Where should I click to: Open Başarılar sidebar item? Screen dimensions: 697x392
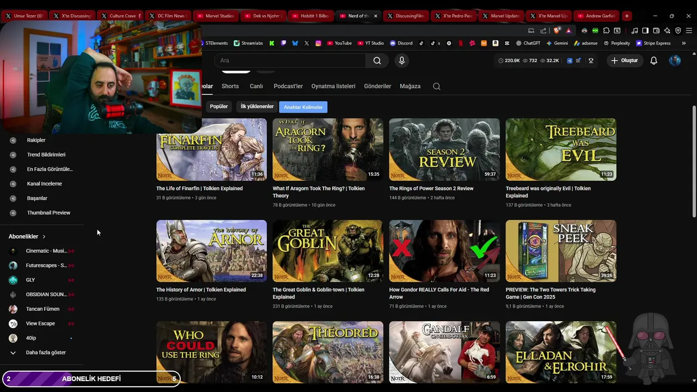click(37, 198)
